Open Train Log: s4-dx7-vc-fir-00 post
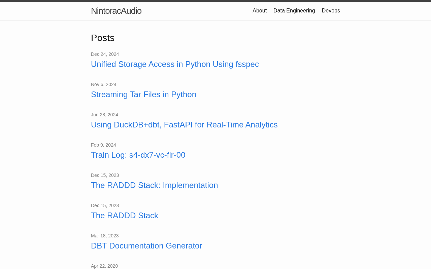 (x=138, y=155)
